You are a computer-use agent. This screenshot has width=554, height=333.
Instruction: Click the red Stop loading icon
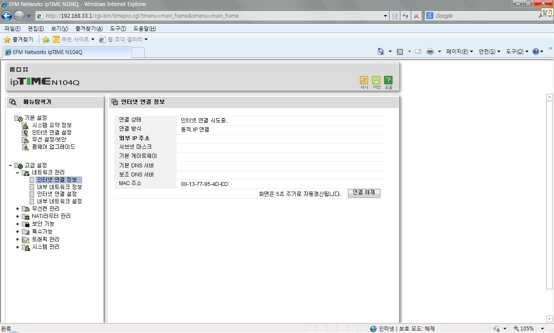416,16
